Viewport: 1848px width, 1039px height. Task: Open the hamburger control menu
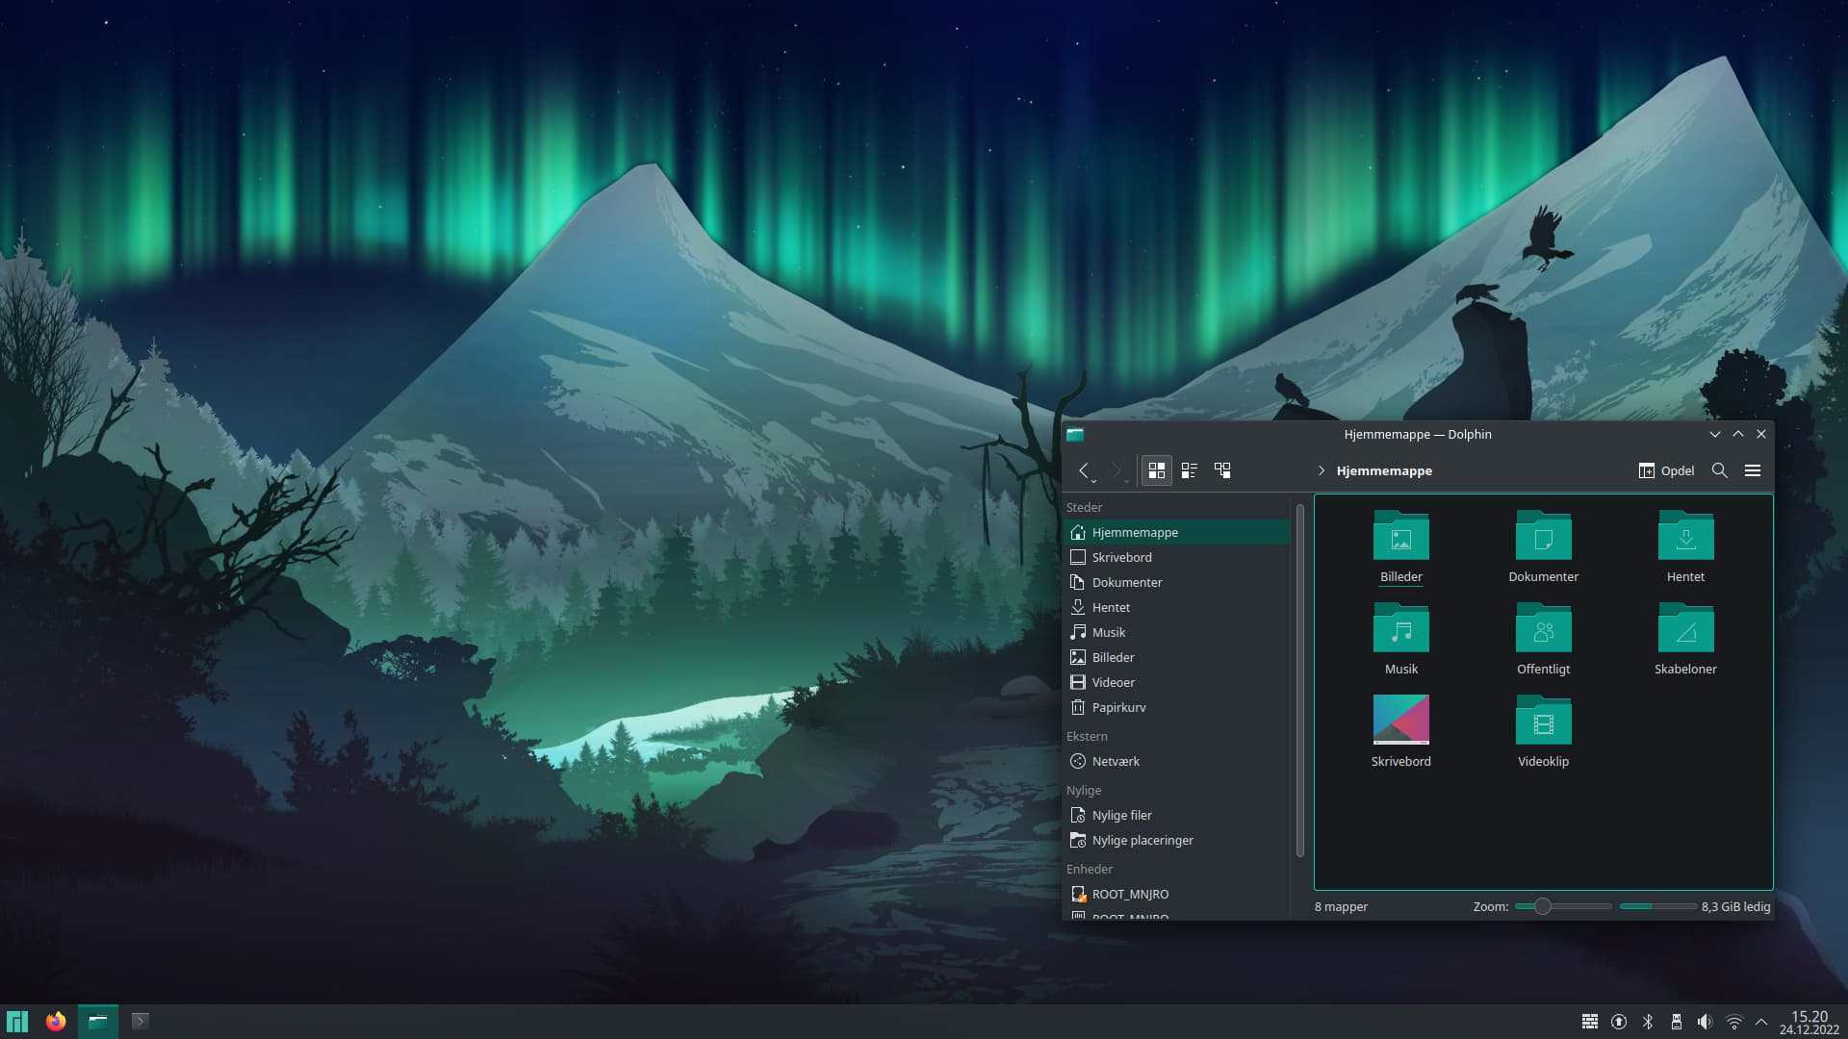point(1753,470)
